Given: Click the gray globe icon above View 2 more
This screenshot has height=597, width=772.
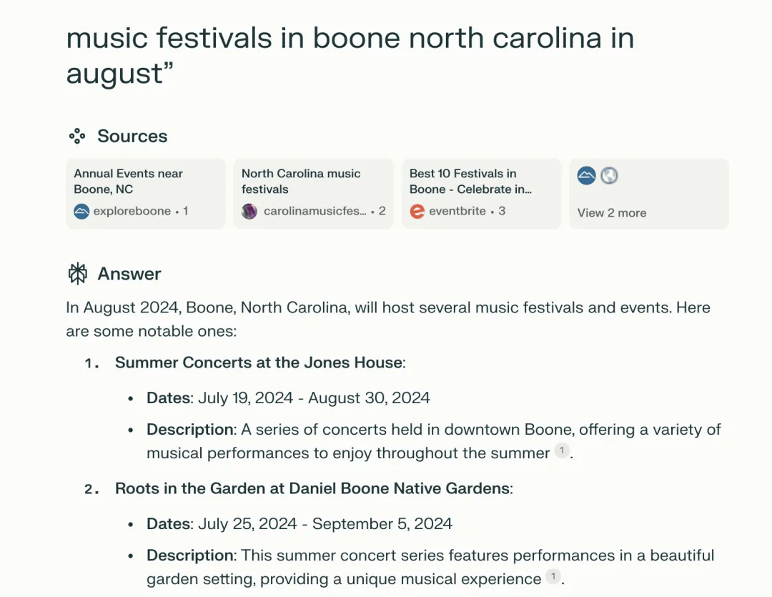Looking at the screenshot, I should tap(609, 175).
